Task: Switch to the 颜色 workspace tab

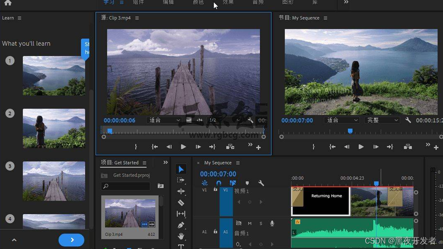Action: [x=198, y=2]
